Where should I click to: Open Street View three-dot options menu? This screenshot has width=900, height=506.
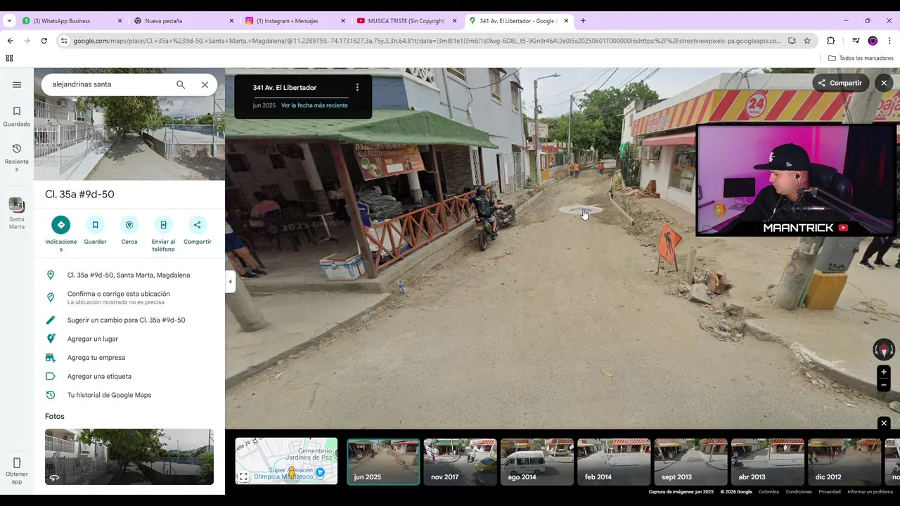(357, 87)
